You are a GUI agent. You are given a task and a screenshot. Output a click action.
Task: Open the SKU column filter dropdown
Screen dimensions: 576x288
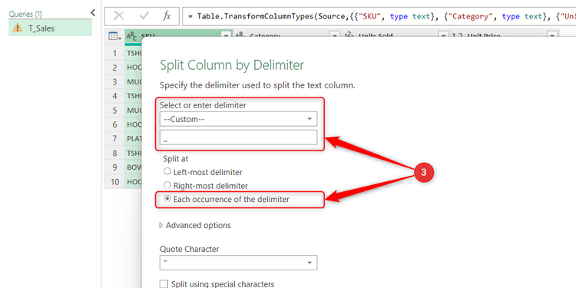coord(226,35)
